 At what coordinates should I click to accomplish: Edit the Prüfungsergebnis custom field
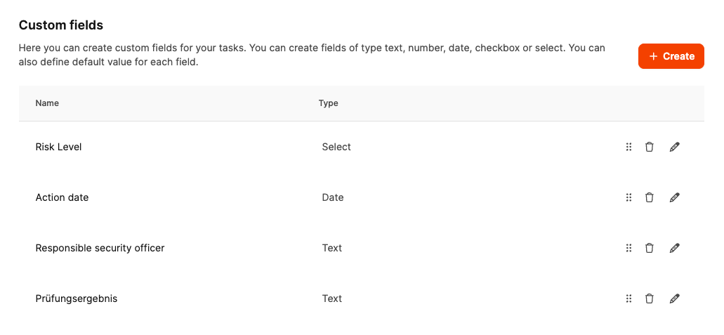pos(675,298)
